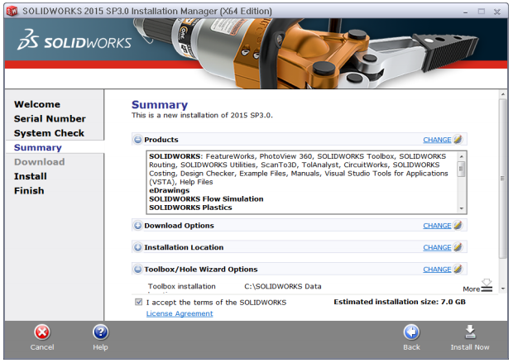Image resolution: width=513 pixels, height=363 pixels.
Task: Minimize the Installation Manager window
Action: pos(466,12)
